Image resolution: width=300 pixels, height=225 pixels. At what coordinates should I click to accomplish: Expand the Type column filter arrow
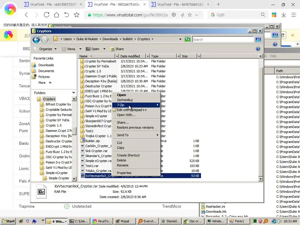(178, 56)
